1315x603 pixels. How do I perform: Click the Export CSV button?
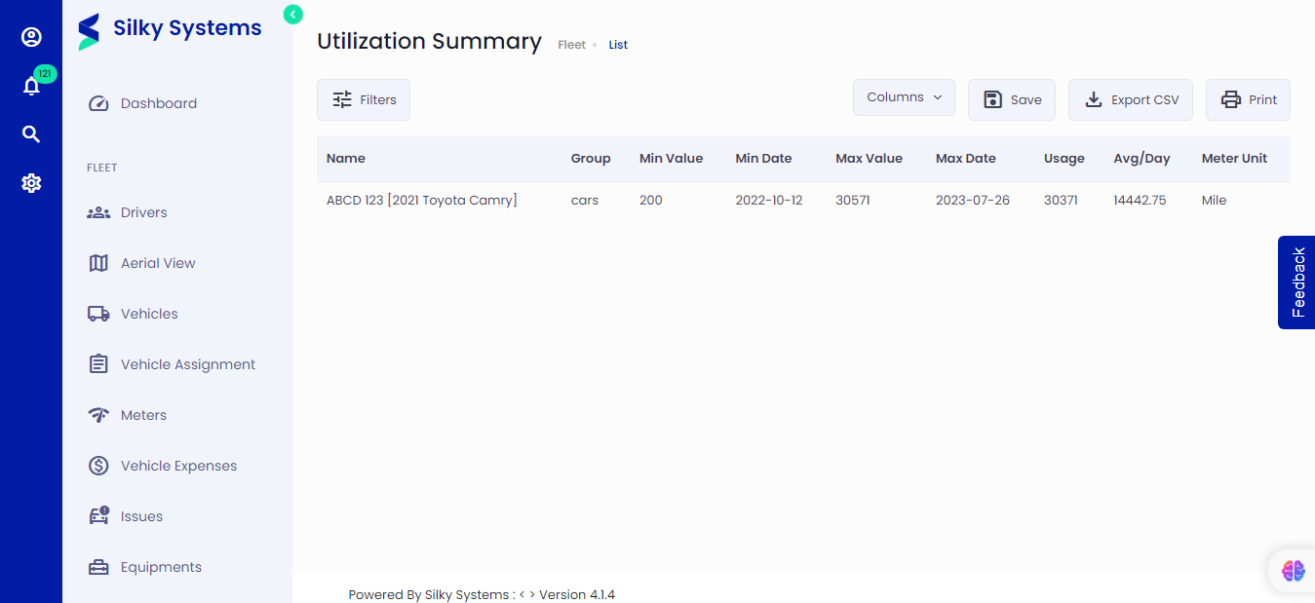[1131, 99]
